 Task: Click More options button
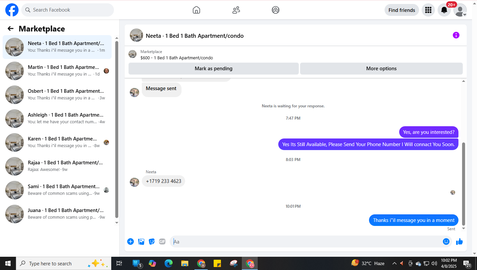coord(381,69)
